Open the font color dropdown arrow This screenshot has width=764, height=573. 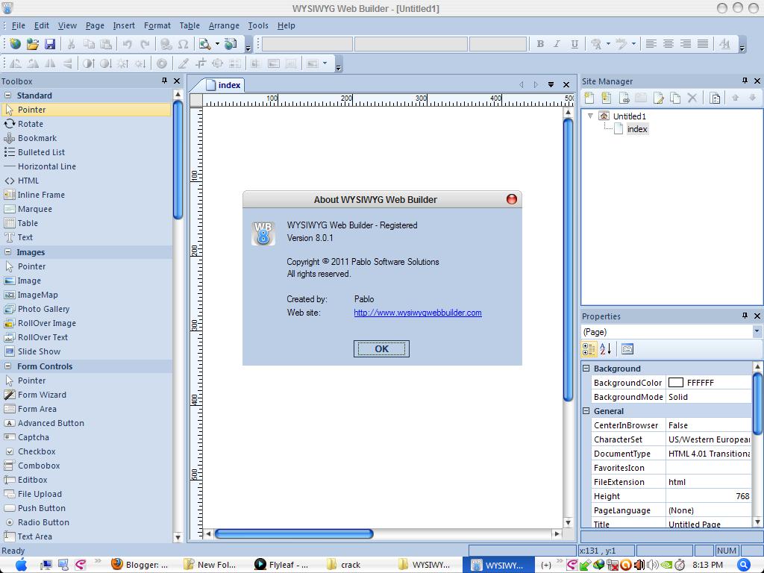(x=608, y=44)
